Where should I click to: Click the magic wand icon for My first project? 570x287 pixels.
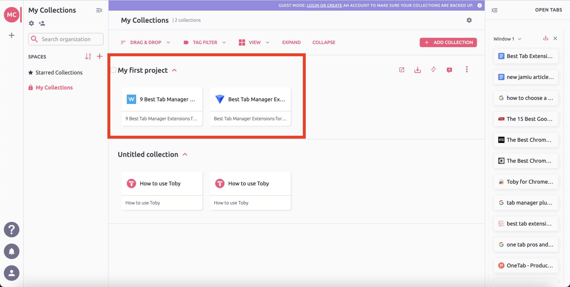coord(433,69)
